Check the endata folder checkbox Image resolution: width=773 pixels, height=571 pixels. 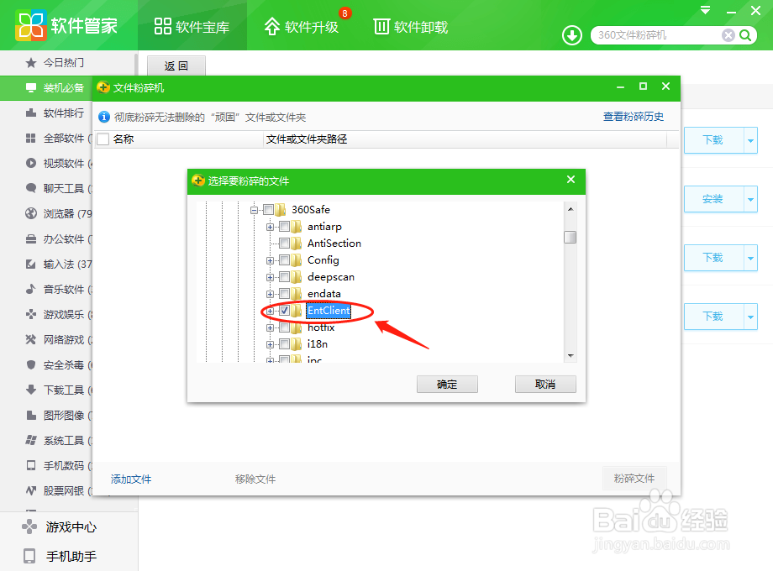(285, 294)
